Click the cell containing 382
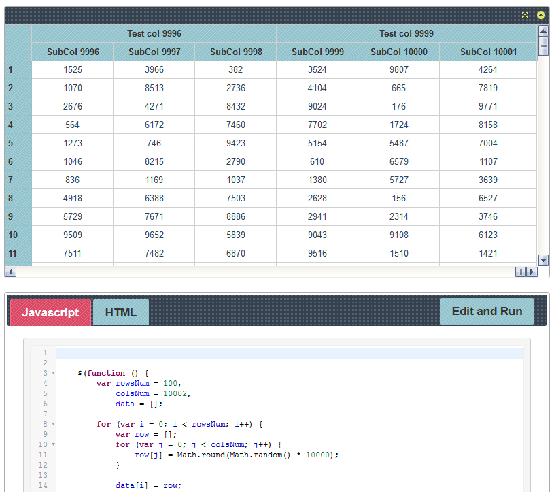Viewport: 554px width, 492px height. tap(236, 69)
